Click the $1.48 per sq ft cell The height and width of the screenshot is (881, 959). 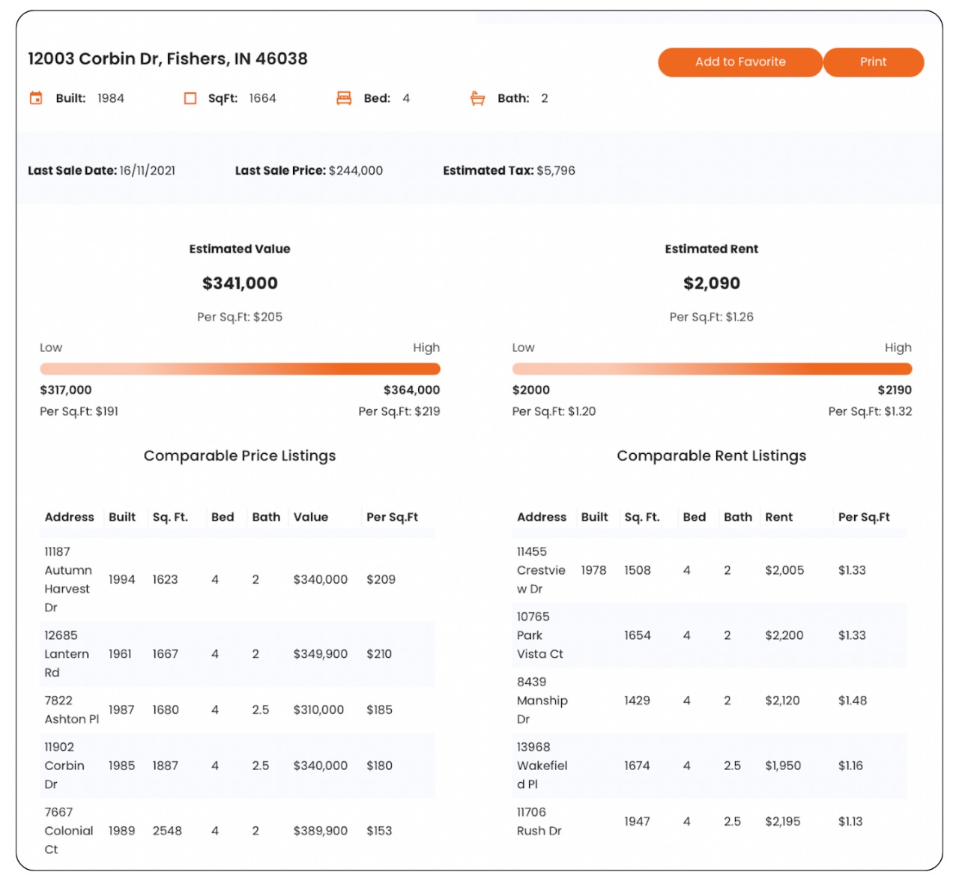853,700
